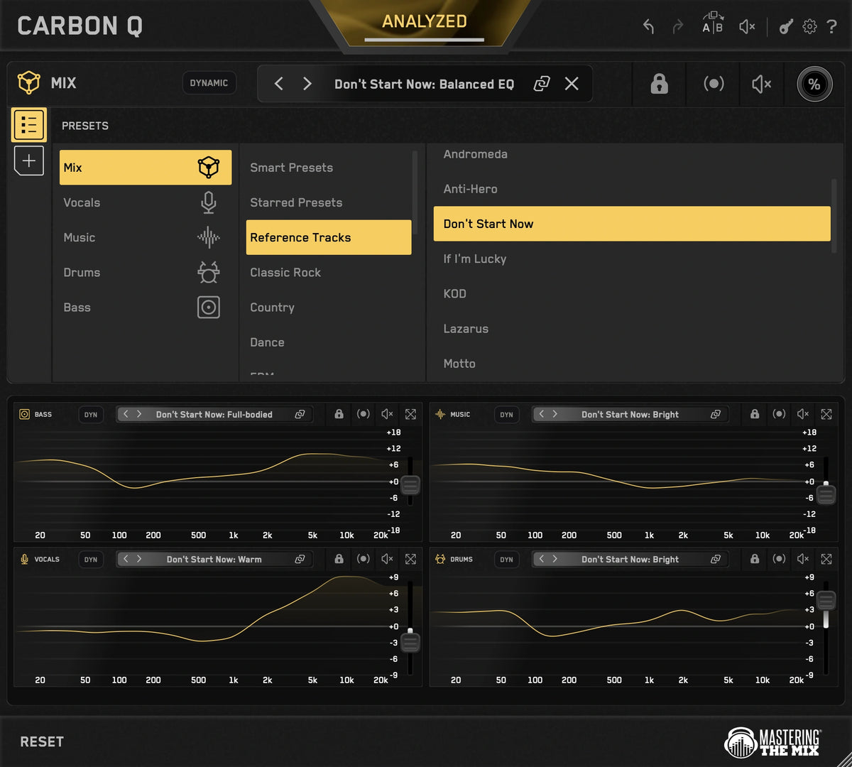Lock the Music panel EQ
The image size is (852, 767).
point(755,414)
